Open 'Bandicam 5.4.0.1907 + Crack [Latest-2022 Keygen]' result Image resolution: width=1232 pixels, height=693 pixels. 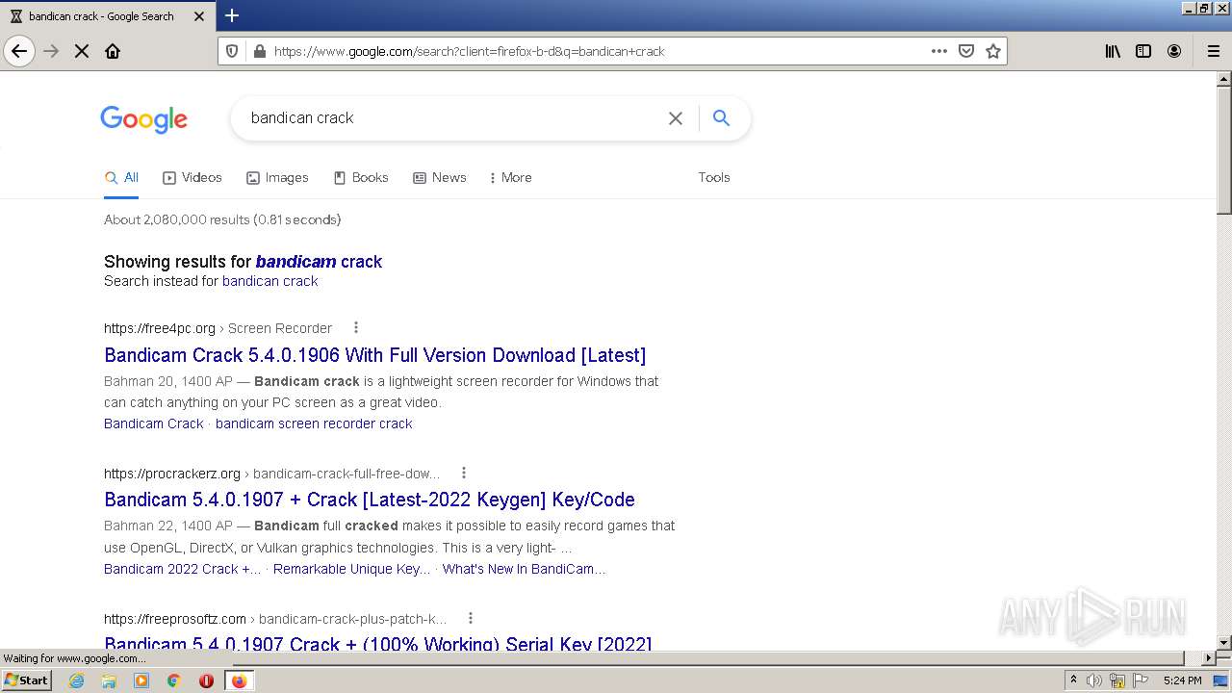tap(370, 500)
